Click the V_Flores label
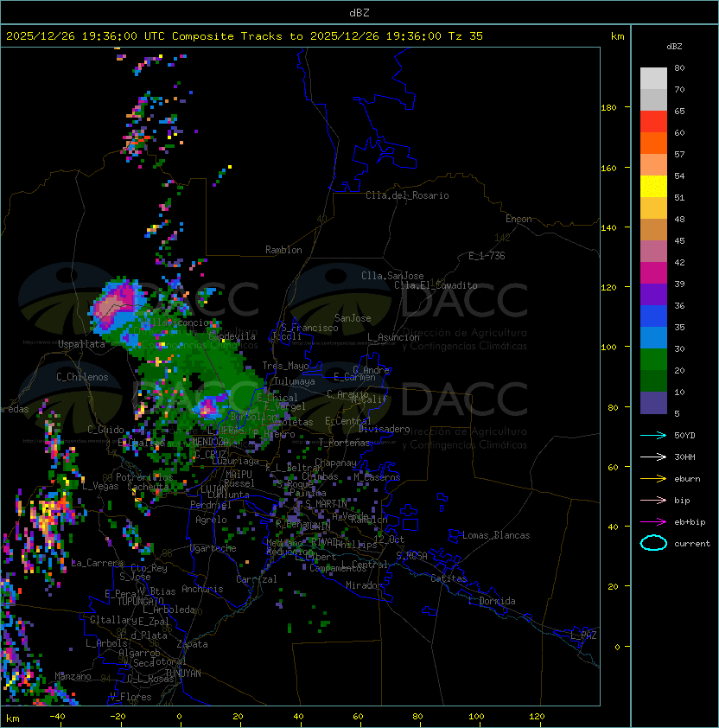 (130, 697)
